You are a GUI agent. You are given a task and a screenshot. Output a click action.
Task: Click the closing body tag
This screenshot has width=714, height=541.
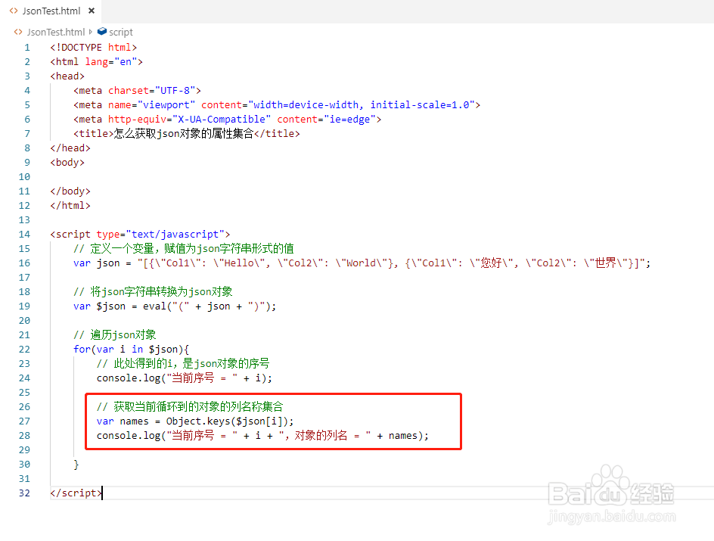point(70,191)
